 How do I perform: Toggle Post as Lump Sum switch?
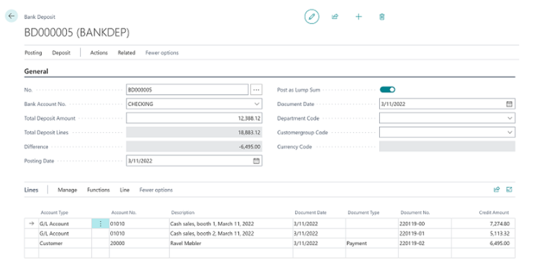point(387,89)
